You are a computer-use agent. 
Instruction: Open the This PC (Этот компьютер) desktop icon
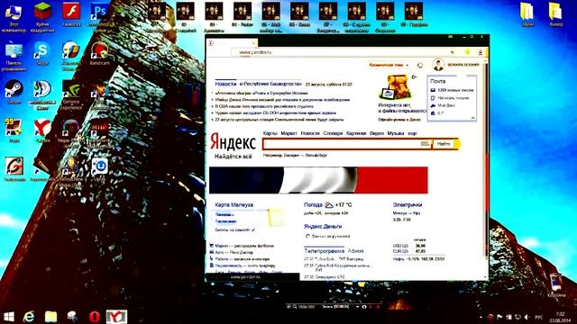14,16
